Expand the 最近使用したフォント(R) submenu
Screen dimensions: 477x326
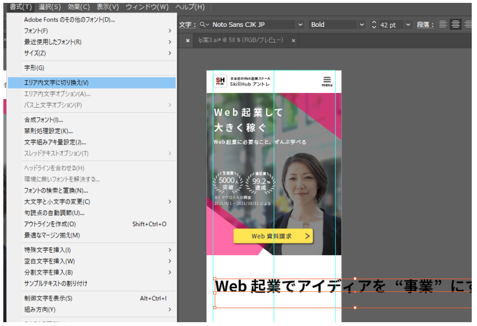pyautogui.click(x=170, y=42)
